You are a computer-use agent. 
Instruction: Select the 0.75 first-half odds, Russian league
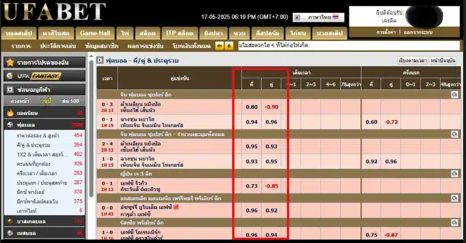click(x=371, y=235)
